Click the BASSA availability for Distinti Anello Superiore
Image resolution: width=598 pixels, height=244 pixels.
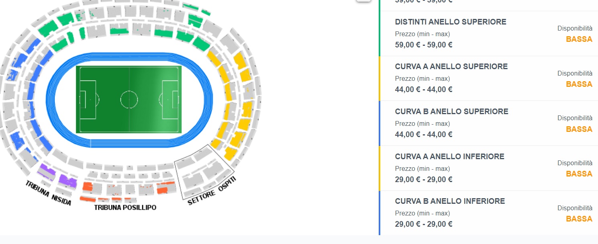tap(579, 39)
